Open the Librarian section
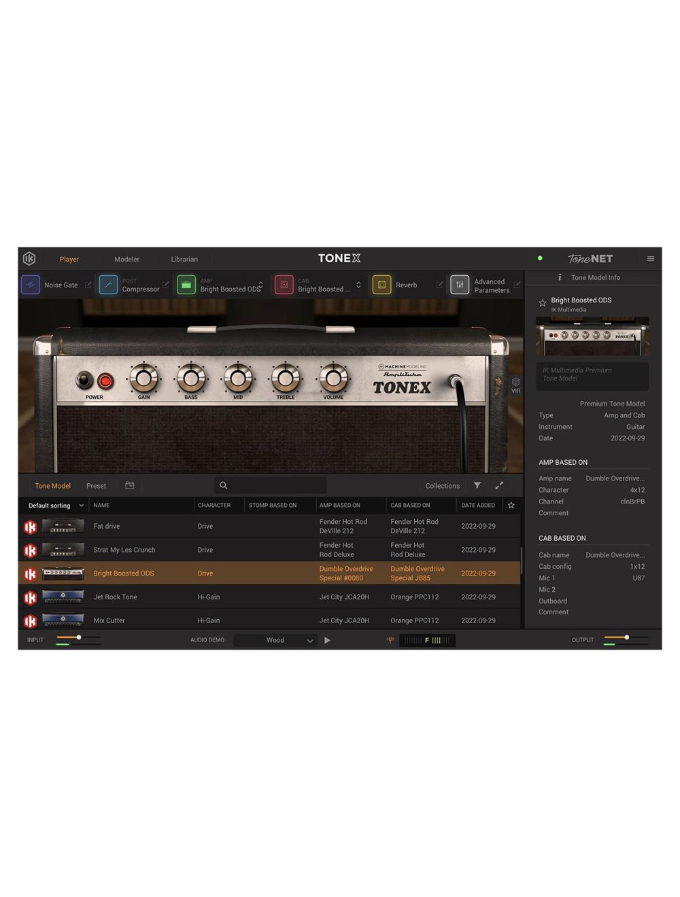This screenshot has height=897, width=680. pyautogui.click(x=184, y=259)
